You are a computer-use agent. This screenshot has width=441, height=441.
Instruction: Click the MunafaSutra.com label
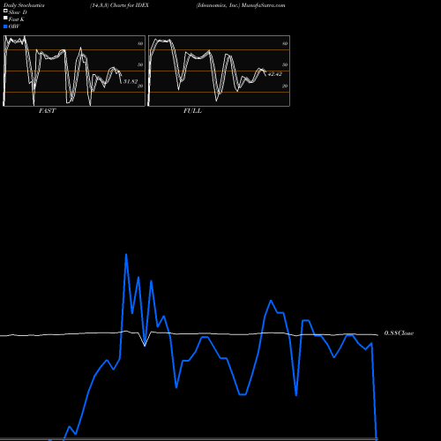click(264, 5)
